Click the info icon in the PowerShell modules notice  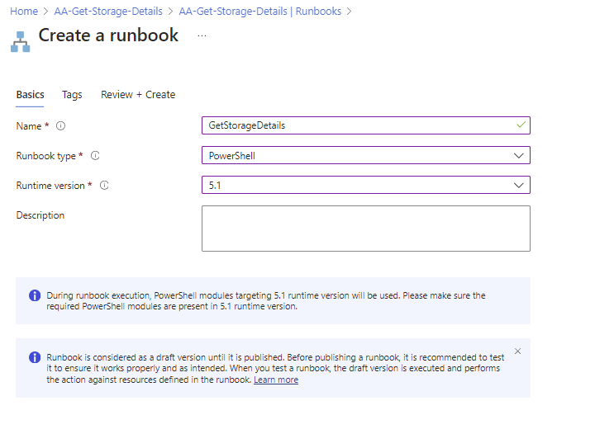pyautogui.click(x=35, y=295)
